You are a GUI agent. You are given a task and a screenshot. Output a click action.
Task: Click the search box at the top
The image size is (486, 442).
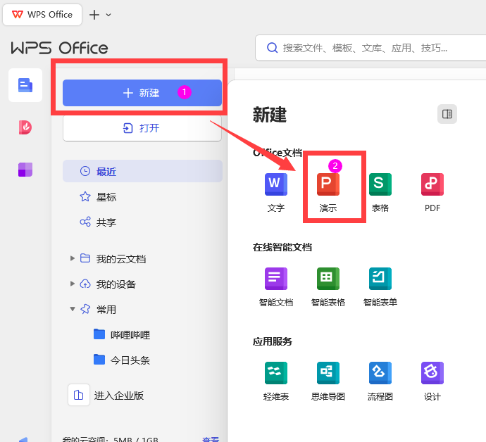[x=366, y=48]
